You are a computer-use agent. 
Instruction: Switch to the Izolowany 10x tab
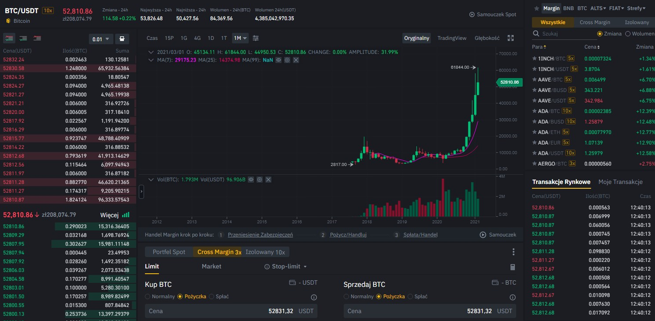pyautogui.click(x=265, y=252)
